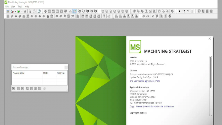Click the anchor icon in the toolbar
The height and width of the screenshot is (125, 222).
(x=46, y=11)
